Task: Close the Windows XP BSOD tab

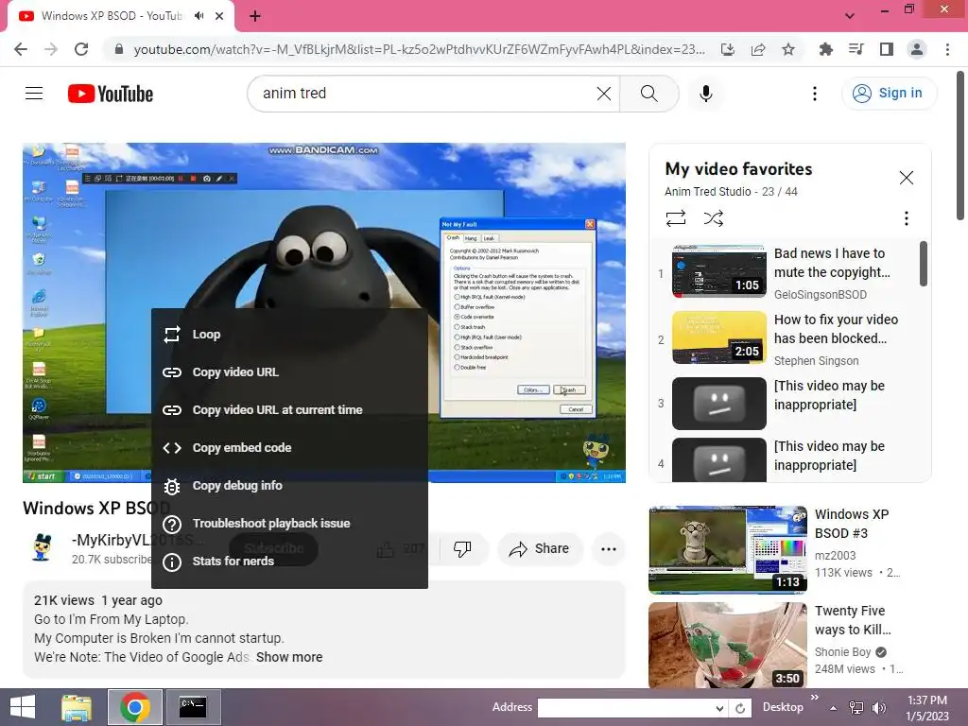Action: tap(219, 16)
